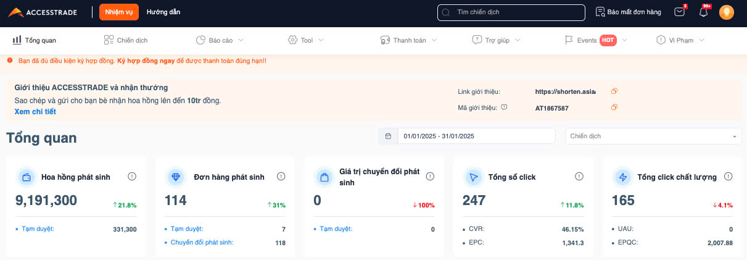
Task: Click the 247 total clicks value
Action: [474, 200]
